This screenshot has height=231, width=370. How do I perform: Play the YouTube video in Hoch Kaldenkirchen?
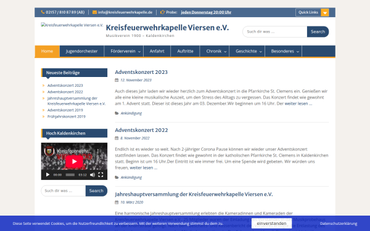pyautogui.click(x=74, y=161)
